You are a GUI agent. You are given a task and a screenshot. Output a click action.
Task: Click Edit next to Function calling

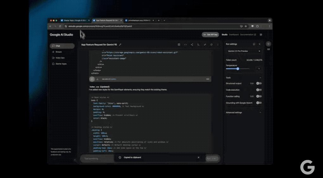252,96
